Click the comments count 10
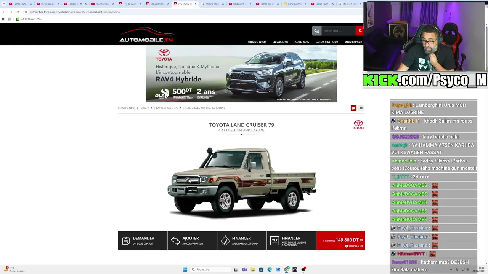Screen dimensions: 488x274 point(361,108)
